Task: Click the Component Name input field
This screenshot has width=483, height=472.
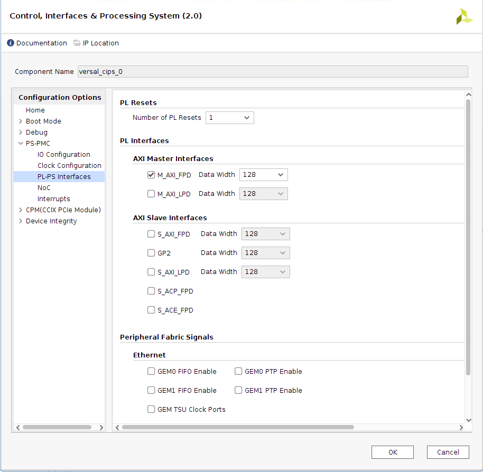Action: pos(273,72)
